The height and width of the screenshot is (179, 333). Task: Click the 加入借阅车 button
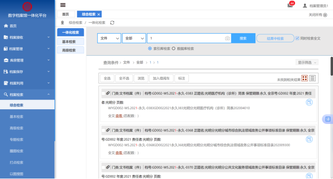pyautogui.click(x=161, y=78)
